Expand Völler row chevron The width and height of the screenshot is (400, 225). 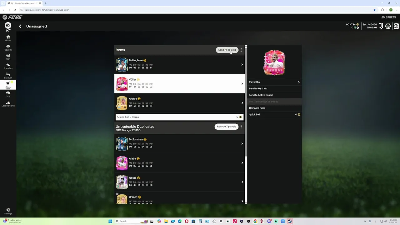click(242, 84)
